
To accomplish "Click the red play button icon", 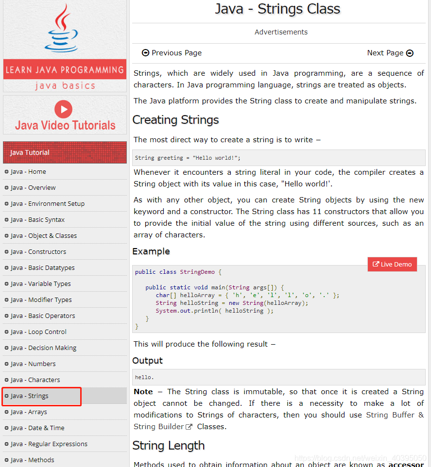I will point(64,109).
